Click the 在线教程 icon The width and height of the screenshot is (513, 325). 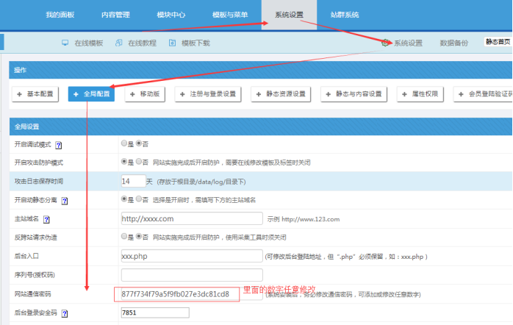coord(119,43)
